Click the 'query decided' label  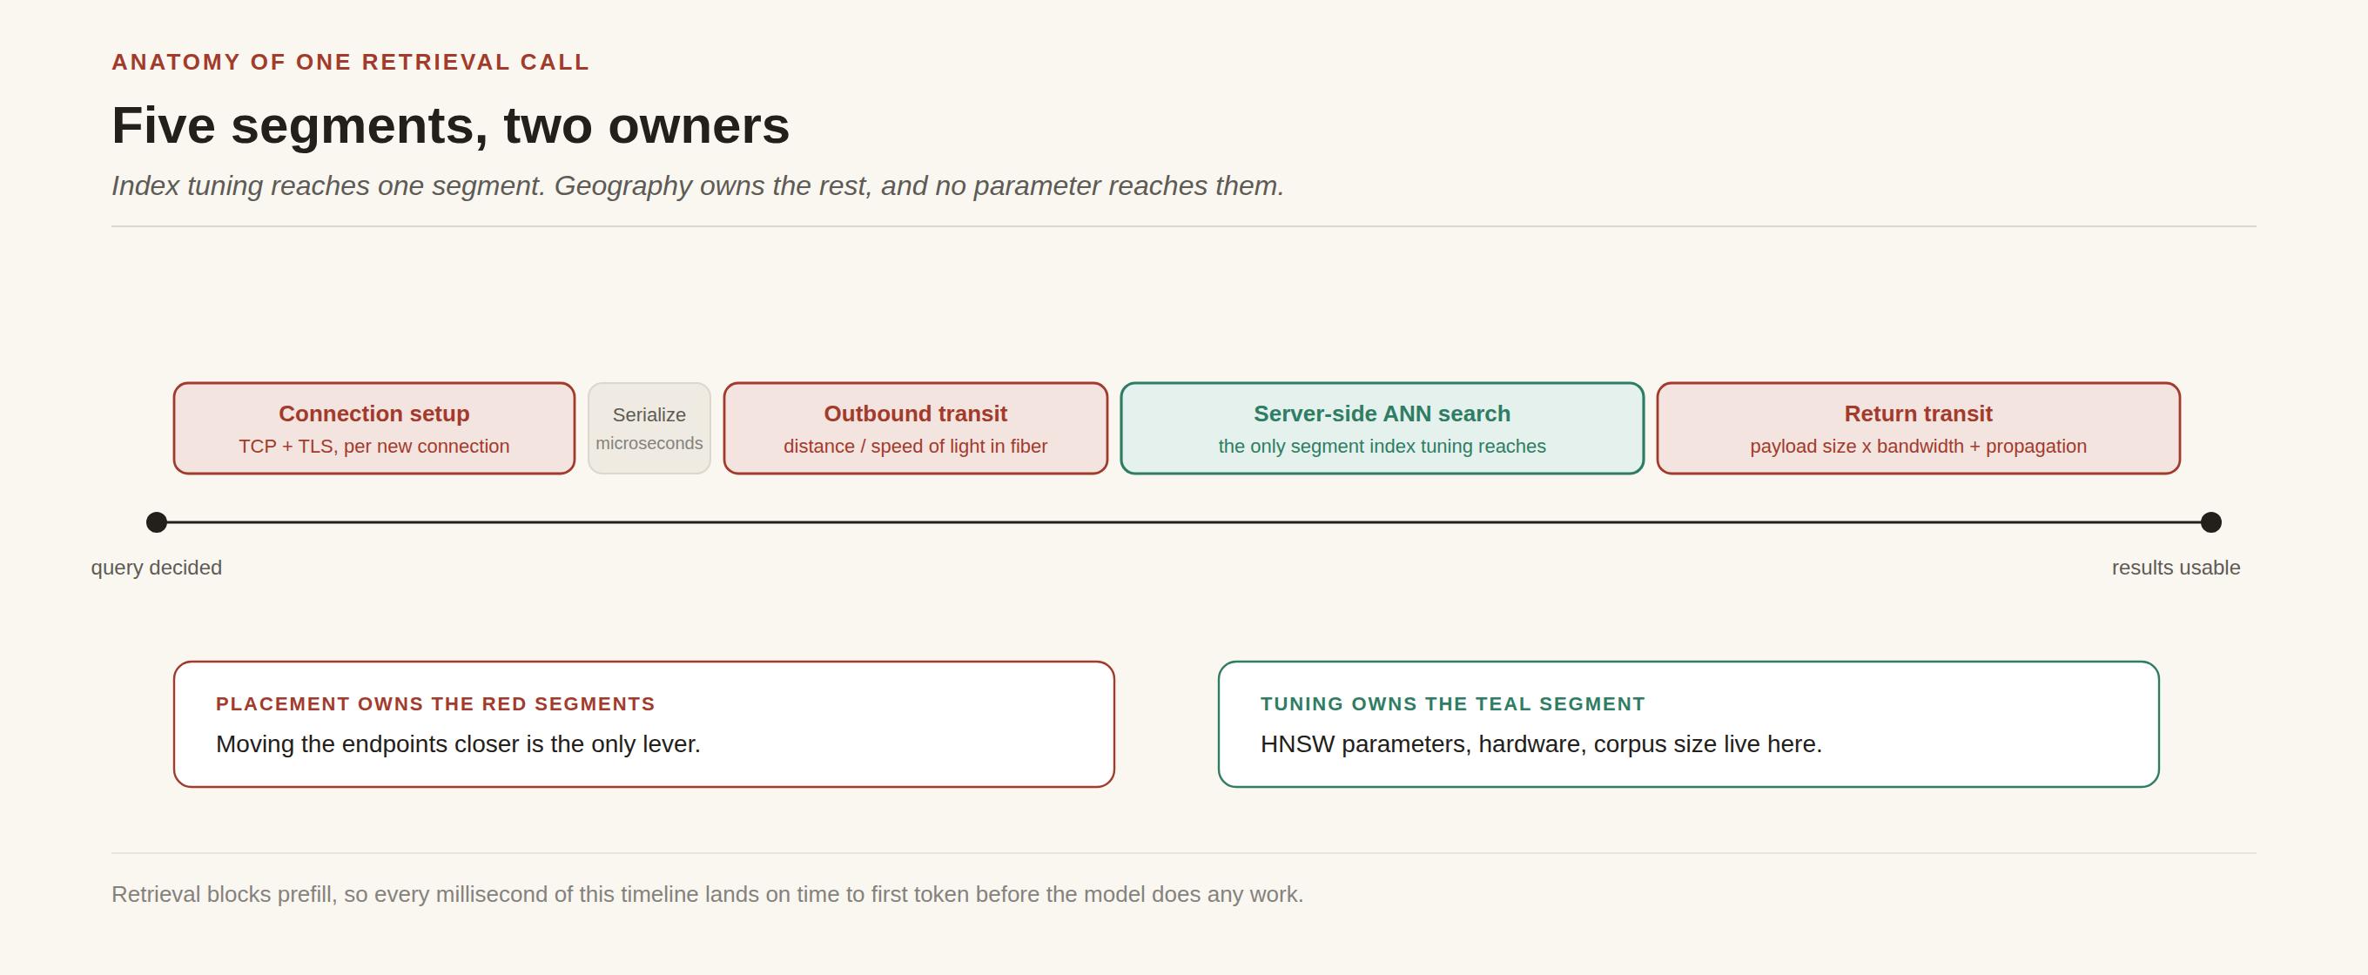click(157, 568)
